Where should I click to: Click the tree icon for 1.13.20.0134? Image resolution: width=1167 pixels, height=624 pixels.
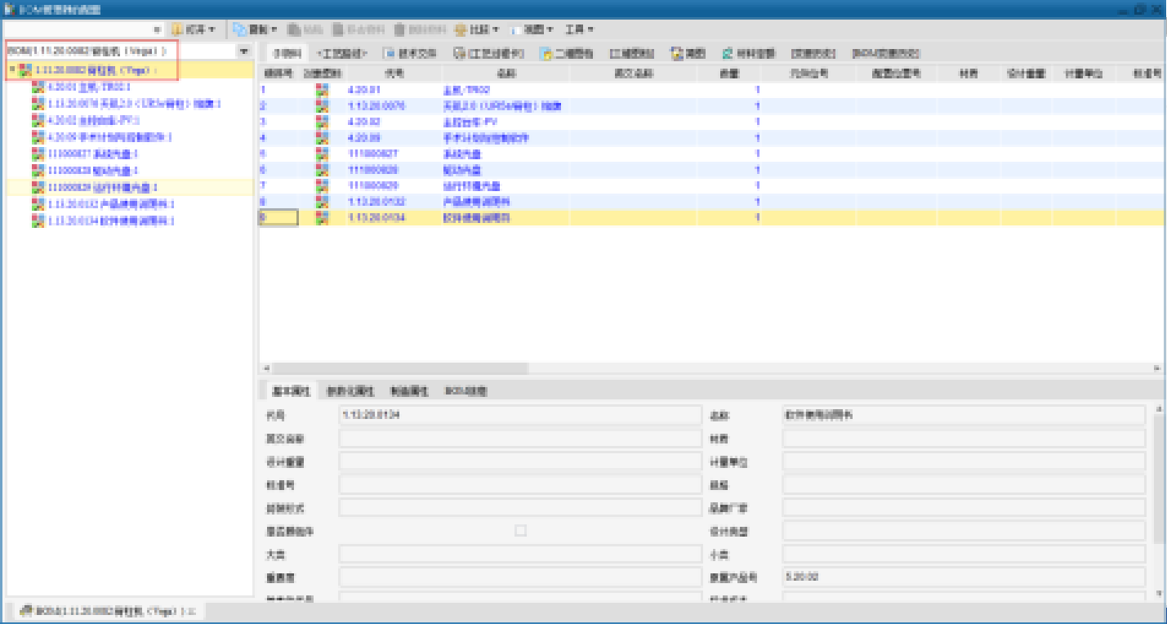pyautogui.click(x=38, y=221)
